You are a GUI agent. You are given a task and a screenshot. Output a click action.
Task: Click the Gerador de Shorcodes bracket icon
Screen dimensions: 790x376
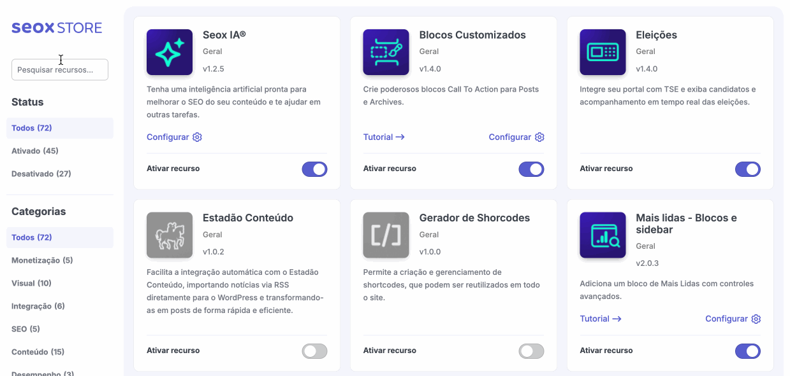(386, 235)
